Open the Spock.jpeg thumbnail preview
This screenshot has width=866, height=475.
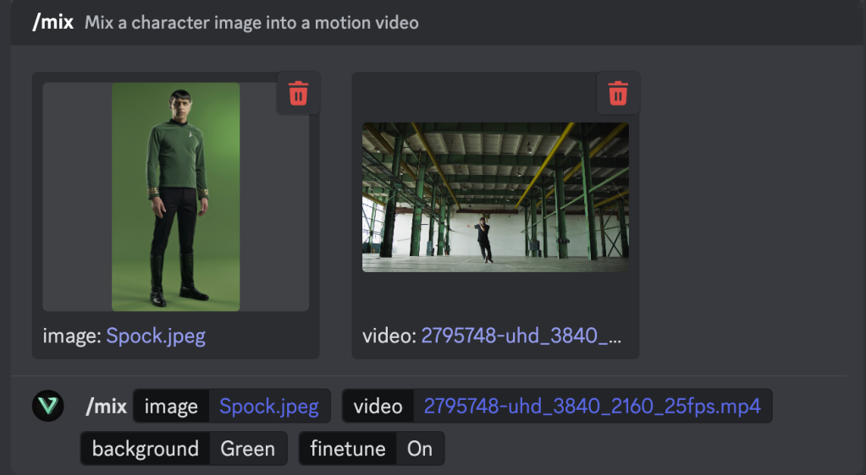pos(175,197)
